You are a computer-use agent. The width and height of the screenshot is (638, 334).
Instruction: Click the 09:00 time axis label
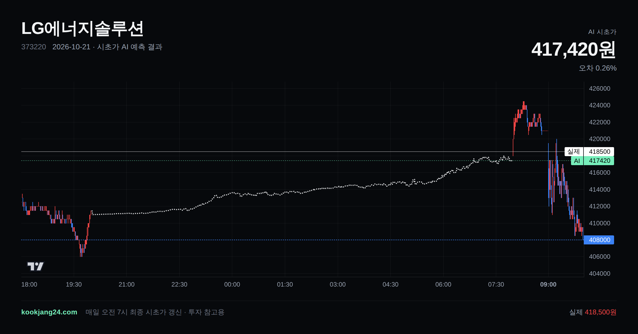[x=548, y=284]
